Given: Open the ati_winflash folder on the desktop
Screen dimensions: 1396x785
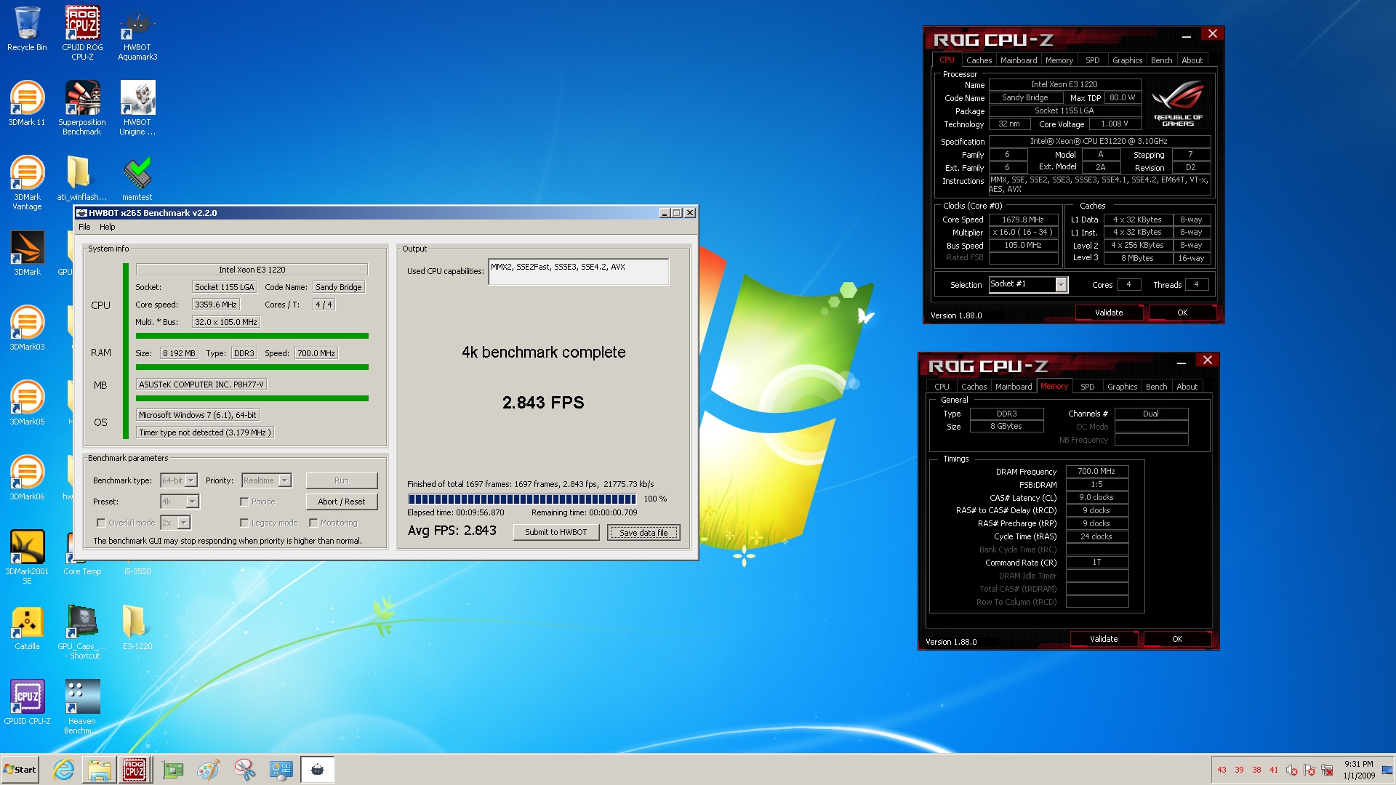Looking at the screenshot, I should tap(82, 179).
